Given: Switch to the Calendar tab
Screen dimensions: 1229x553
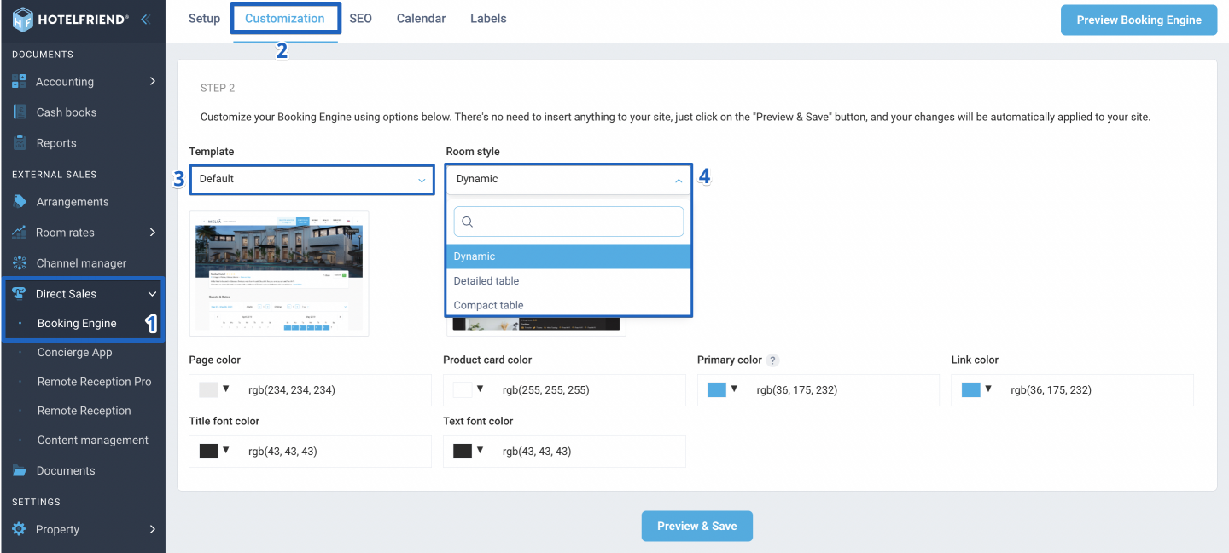Looking at the screenshot, I should tap(421, 19).
